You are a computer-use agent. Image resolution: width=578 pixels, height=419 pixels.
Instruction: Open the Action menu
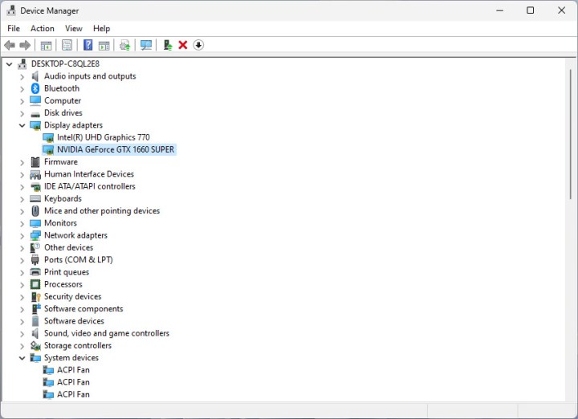tap(43, 28)
